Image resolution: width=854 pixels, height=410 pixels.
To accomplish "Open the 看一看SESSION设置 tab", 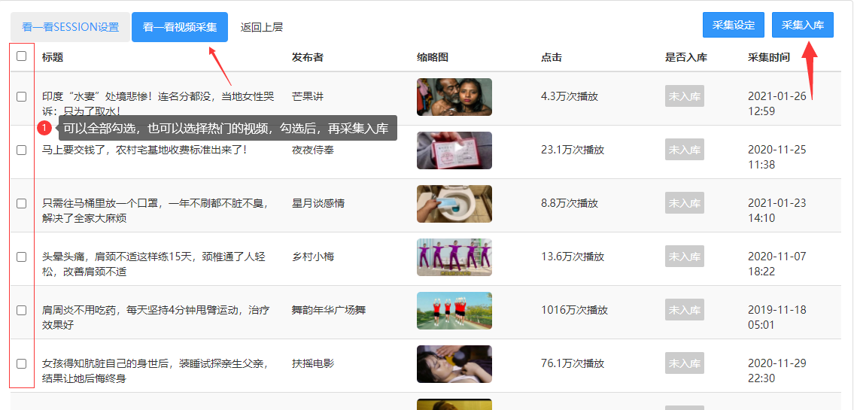I will pos(70,27).
